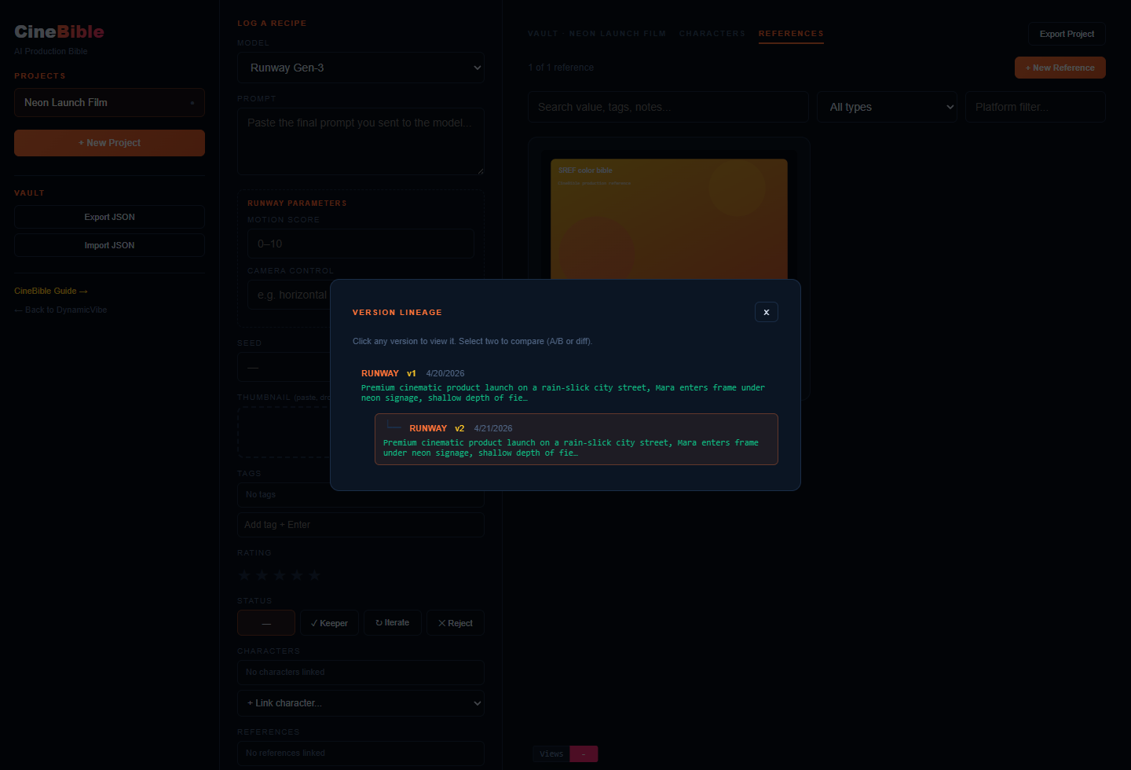Switch to the Characters tab
Screen dimensions: 1131x770
coord(712,34)
